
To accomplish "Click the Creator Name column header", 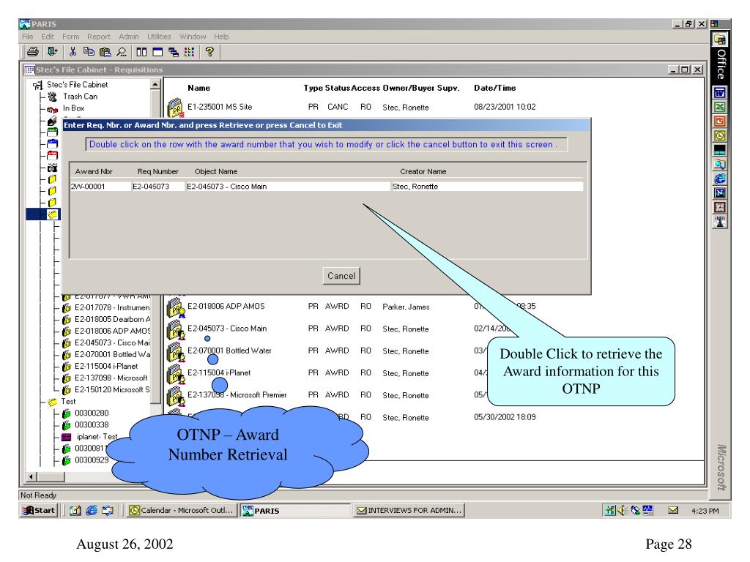I will point(423,171).
